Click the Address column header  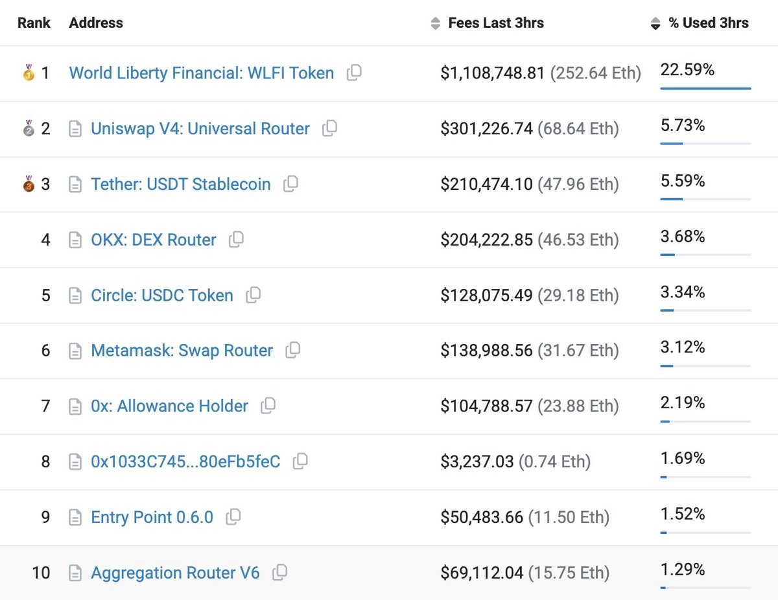click(x=96, y=23)
